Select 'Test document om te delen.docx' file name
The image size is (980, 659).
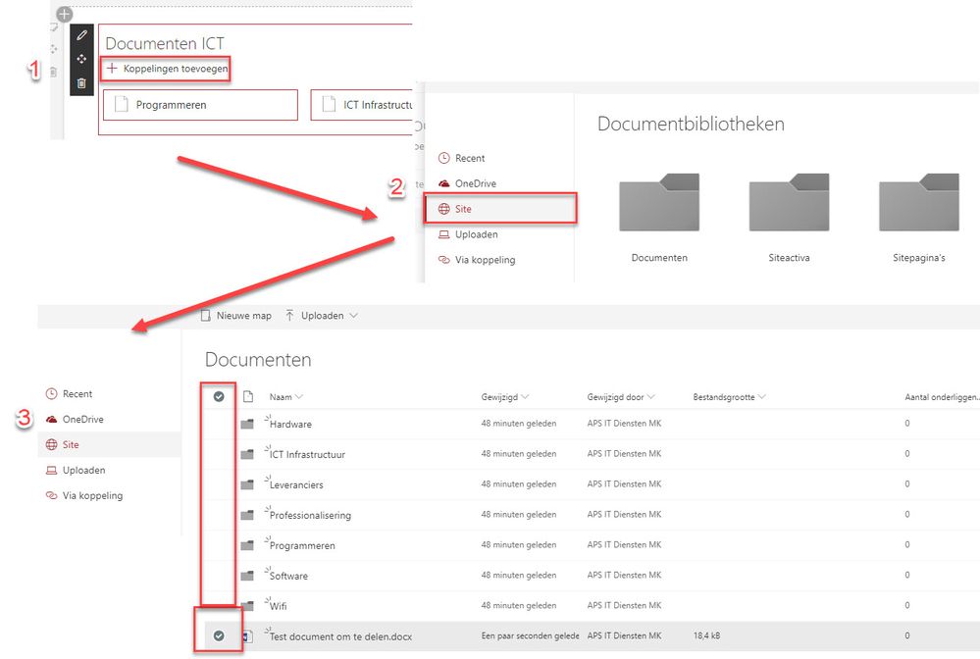(x=340, y=636)
